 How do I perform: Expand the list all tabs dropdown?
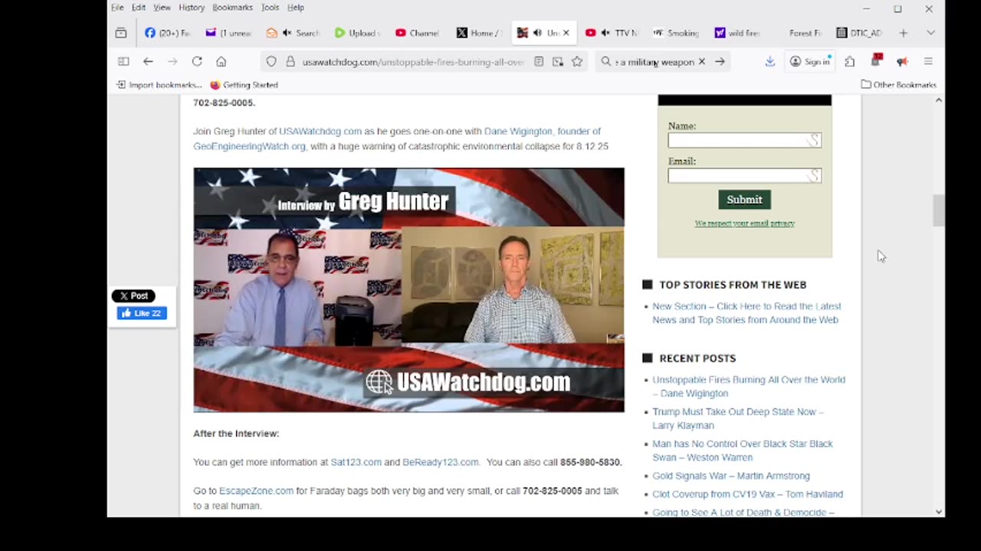(x=930, y=33)
